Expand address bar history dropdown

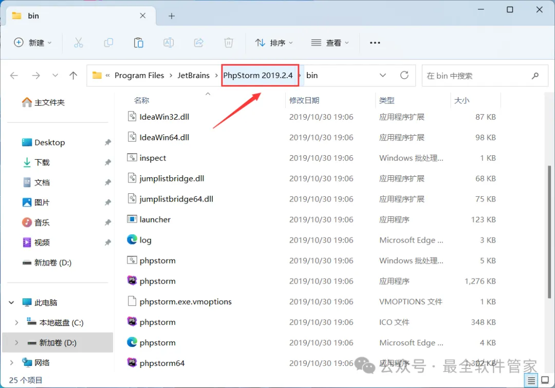[383, 76]
